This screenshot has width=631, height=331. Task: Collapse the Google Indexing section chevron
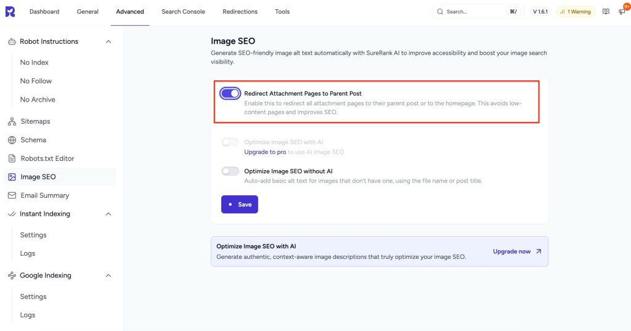pyautogui.click(x=108, y=276)
